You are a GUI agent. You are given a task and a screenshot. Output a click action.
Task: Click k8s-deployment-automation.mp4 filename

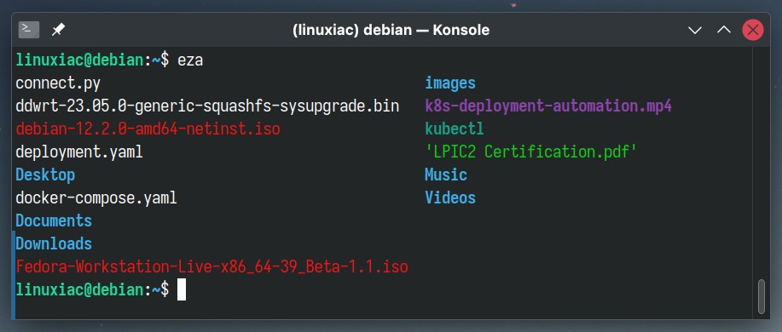548,106
